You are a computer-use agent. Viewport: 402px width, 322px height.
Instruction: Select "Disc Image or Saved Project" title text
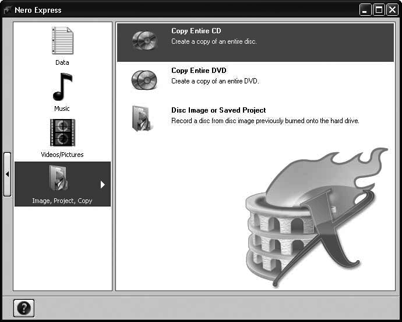(x=218, y=110)
